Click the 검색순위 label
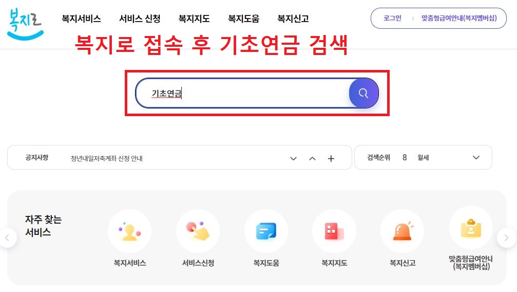The image size is (517, 292). pyautogui.click(x=378, y=157)
